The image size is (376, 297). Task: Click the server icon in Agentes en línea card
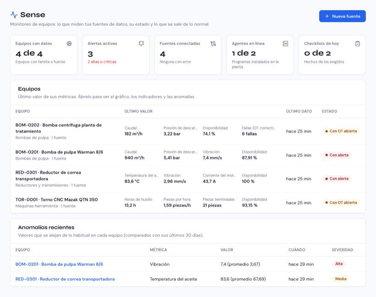click(285, 44)
